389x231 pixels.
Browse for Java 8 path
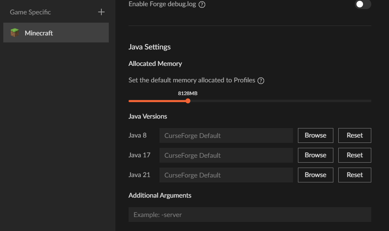315,135
